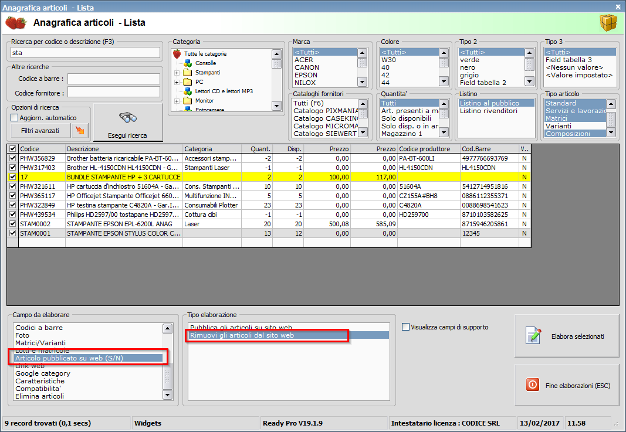This screenshot has width=626, height=432.
Task: Select Varianti in Tipo articolo list
Action: click(x=558, y=126)
